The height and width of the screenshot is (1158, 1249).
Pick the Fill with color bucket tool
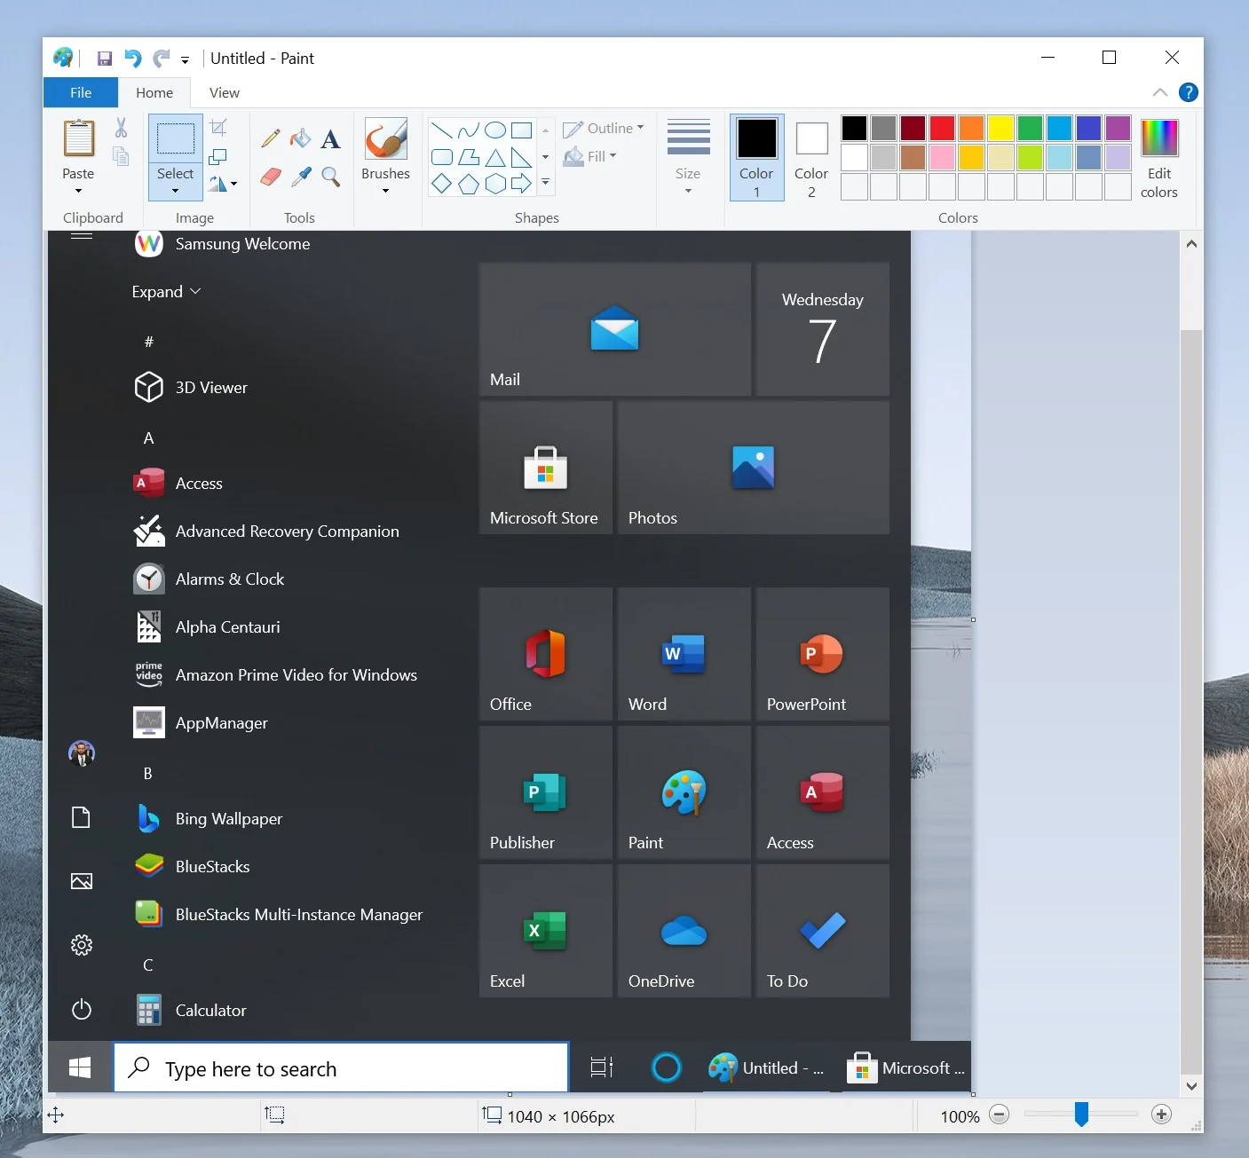[301, 138]
